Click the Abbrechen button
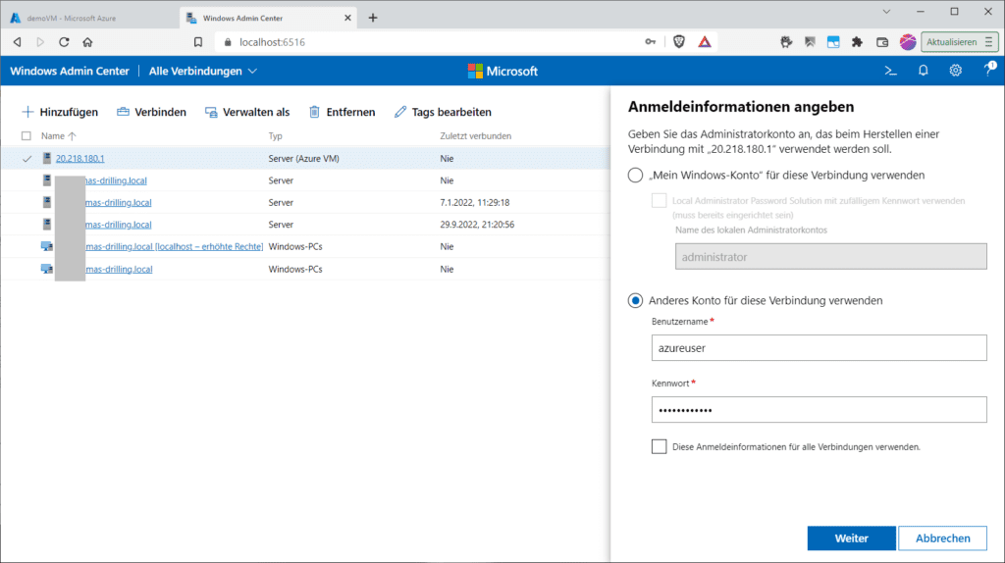Screen dimensions: 1005x563 click(943, 538)
